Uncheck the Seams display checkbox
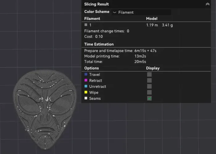 pyautogui.click(x=149, y=99)
